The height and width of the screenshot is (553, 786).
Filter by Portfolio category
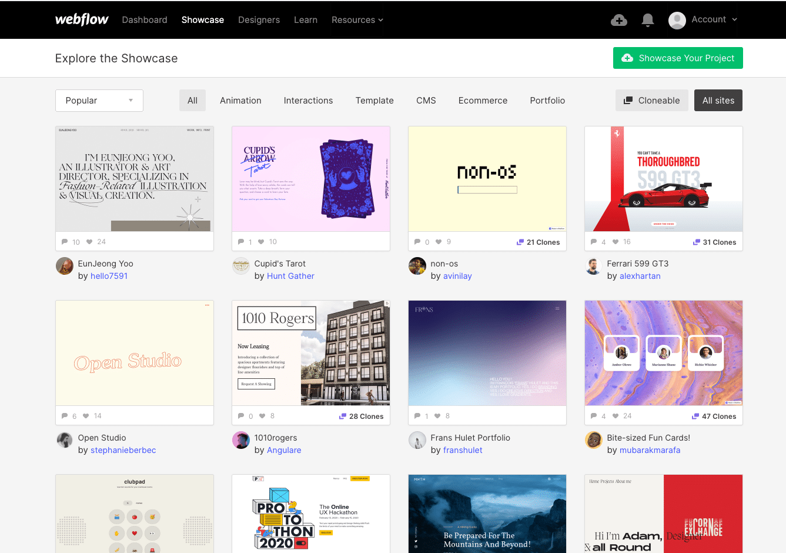click(x=547, y=101)
